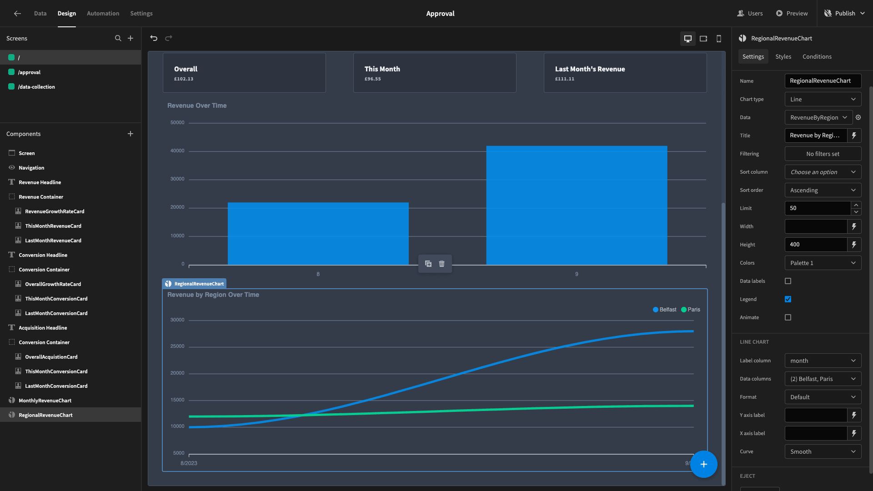Open bindings lightning icon for Y axis label
873x491 pixels.
pyautogui.click(x=854, y=415)
